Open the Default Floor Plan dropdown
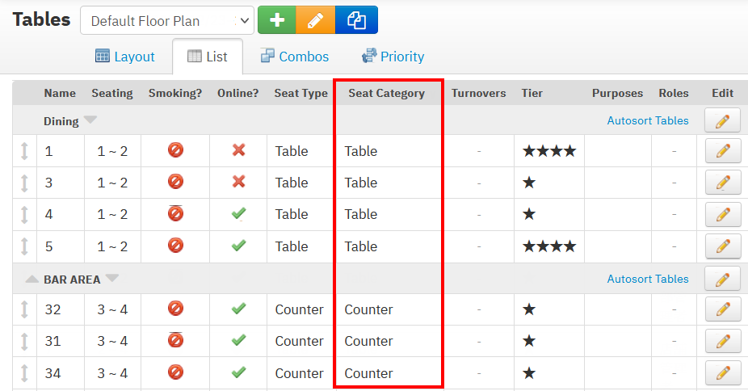Viewport: 748px width, 391px height. click(x=167, y=21)
